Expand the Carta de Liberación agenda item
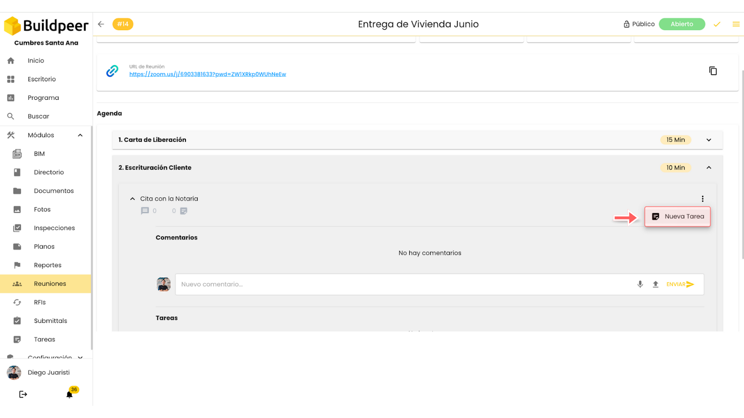The width and height of the screenshot is (744, 418). [709, 140]
